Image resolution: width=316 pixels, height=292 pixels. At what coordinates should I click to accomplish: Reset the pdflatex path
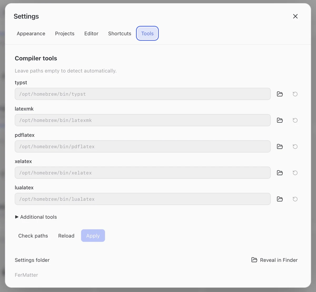coord(295,147)
